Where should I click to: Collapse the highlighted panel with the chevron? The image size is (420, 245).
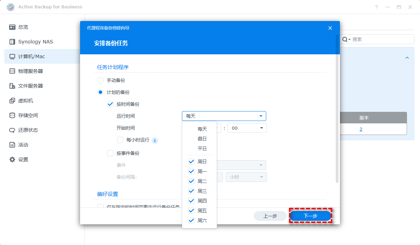[x=407, y=57]
